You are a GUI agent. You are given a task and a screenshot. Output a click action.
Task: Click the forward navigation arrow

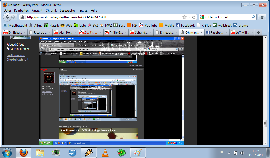point(14,17)
